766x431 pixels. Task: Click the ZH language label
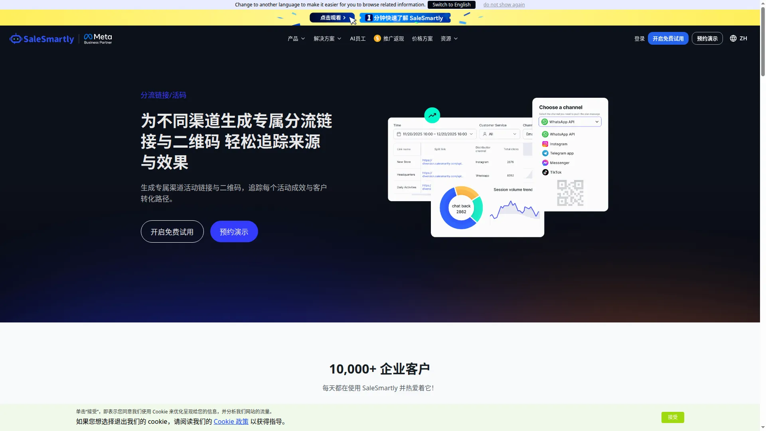coord(743,38)
